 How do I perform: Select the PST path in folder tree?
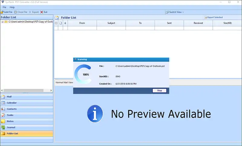click(x=31, y=22)
